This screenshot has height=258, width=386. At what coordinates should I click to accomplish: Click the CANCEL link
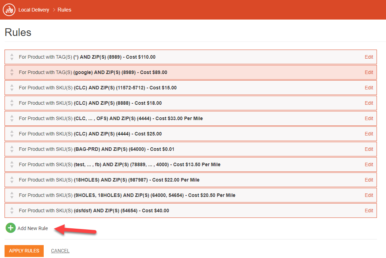[x=60, y=251]
